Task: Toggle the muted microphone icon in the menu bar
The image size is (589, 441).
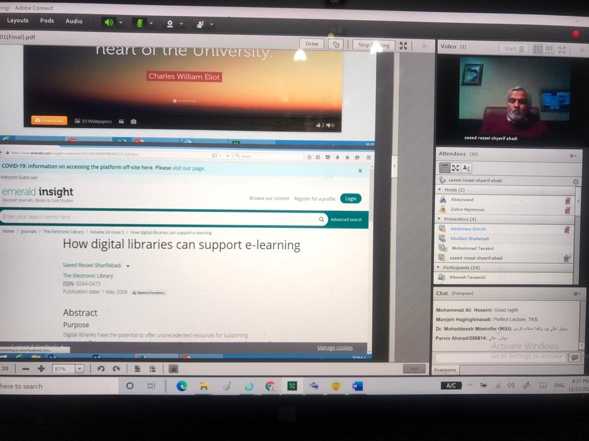Action: tap(140, 23)
